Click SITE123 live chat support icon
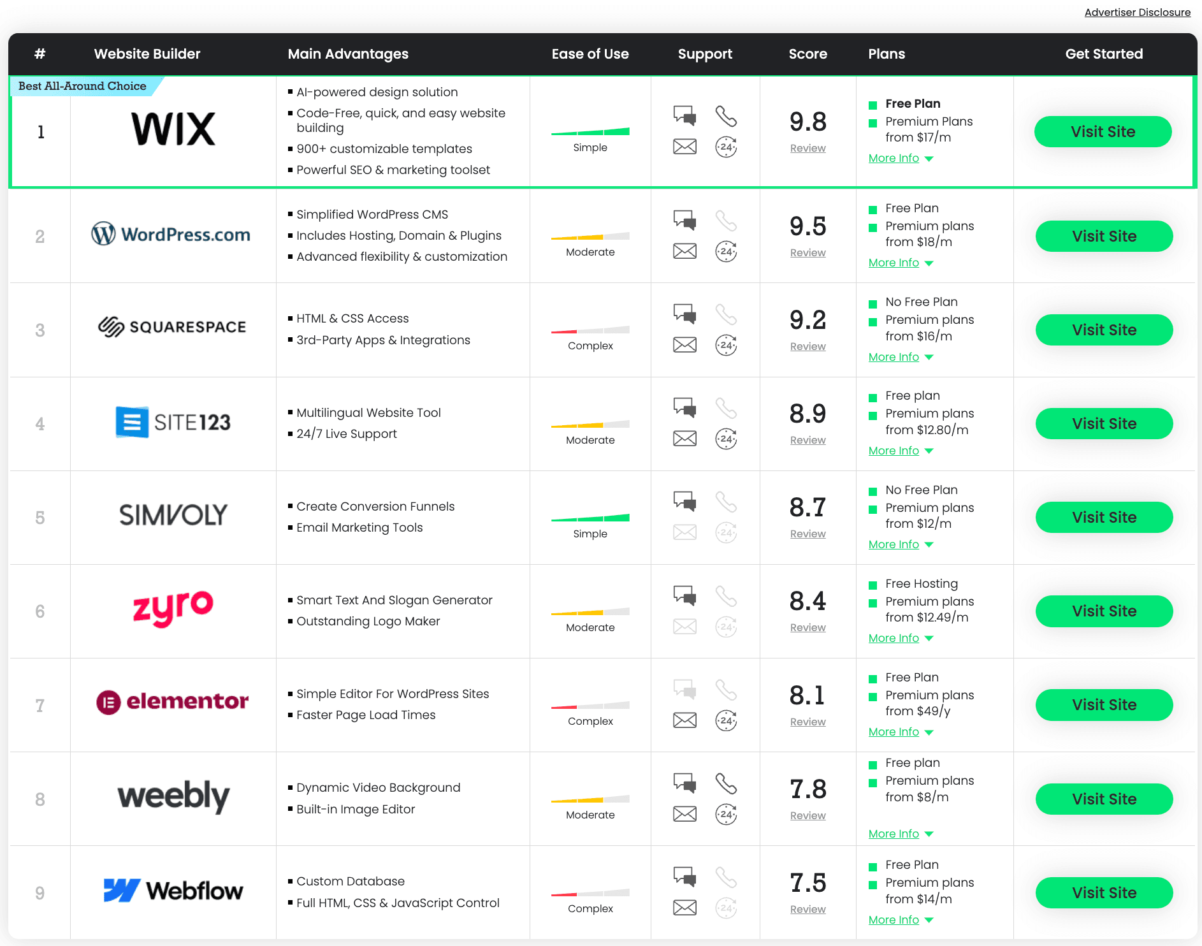This screenshot has width=1202, height=946. [685, 407]
